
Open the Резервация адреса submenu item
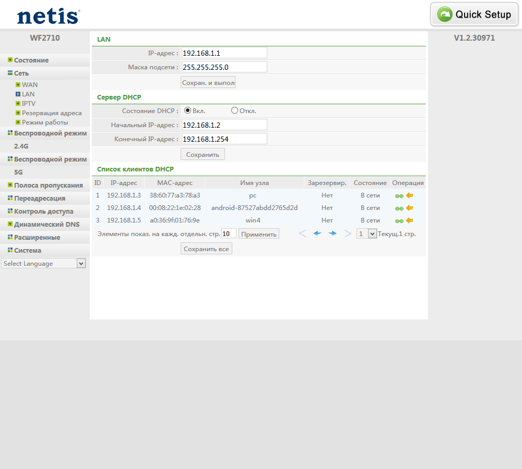click(52, 113)
